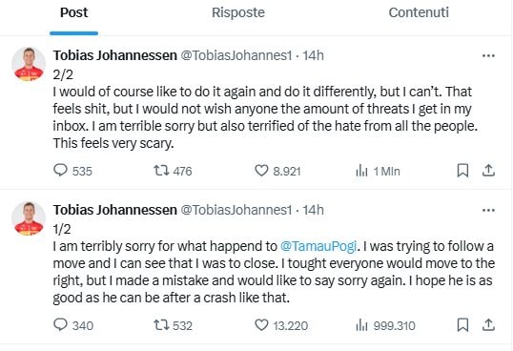Viewport: 513px width, 351px height.
Task: Share the 2/2 post
Action: (488, 171)
